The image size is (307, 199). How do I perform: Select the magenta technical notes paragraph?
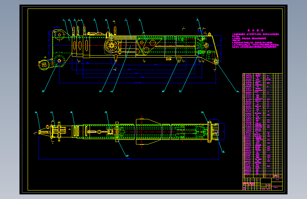click(256, 41)
